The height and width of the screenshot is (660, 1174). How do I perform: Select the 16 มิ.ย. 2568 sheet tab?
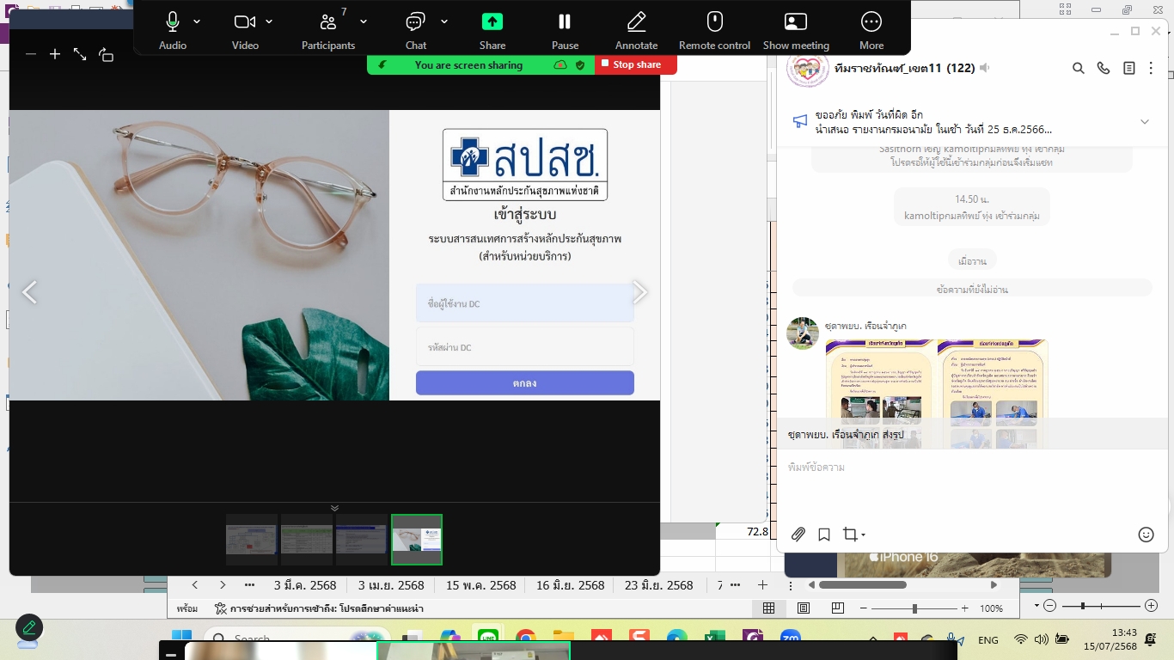tap(571, 584)
